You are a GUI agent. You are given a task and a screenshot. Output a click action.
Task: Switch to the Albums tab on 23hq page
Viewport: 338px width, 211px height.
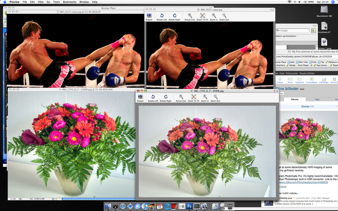tap(295, 99)
